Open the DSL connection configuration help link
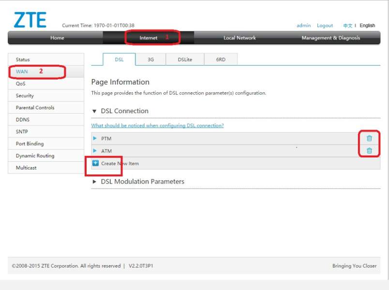Viewport: 389px width, 290px height. (x=157, y=126)
